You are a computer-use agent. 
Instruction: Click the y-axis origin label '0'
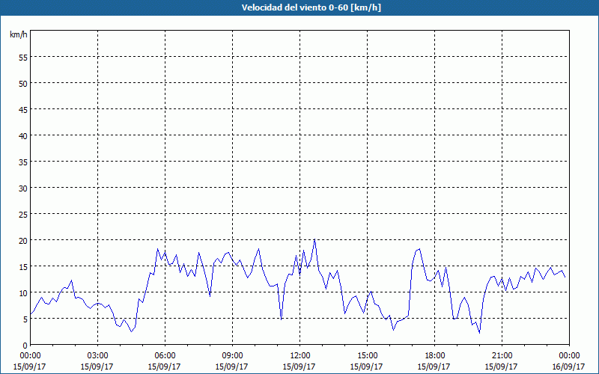point(25,346)
